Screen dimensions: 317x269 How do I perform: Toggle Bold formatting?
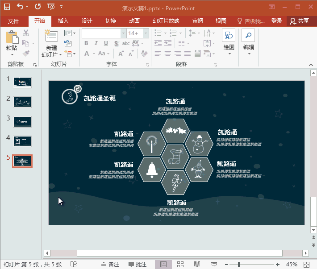[x=86, y=43]
